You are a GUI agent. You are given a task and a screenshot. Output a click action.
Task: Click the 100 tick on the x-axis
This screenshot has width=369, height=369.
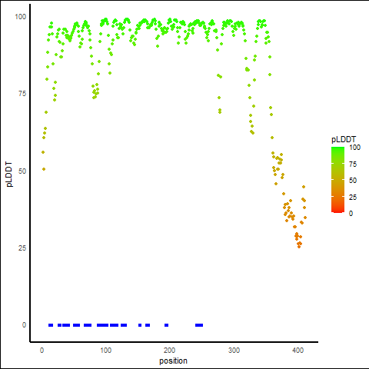click(105, 350)
